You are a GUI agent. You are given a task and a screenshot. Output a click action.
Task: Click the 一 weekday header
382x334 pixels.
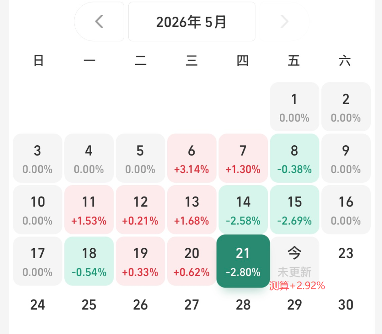tap(89, 61)
